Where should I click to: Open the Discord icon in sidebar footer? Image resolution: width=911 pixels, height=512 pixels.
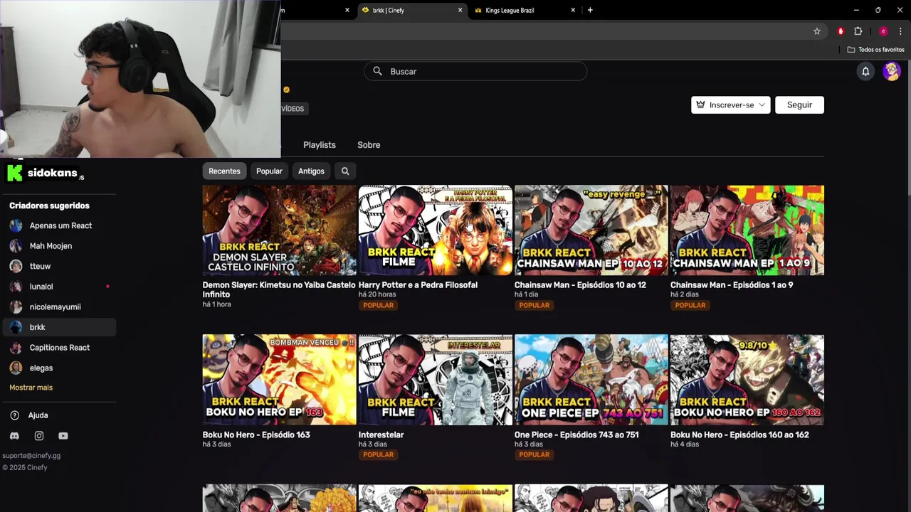tap(14, 436)
